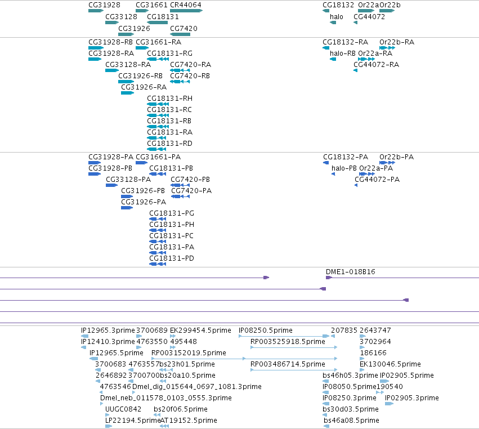
Task: Click the CG31661 gene label
Action: click(151, 5)
